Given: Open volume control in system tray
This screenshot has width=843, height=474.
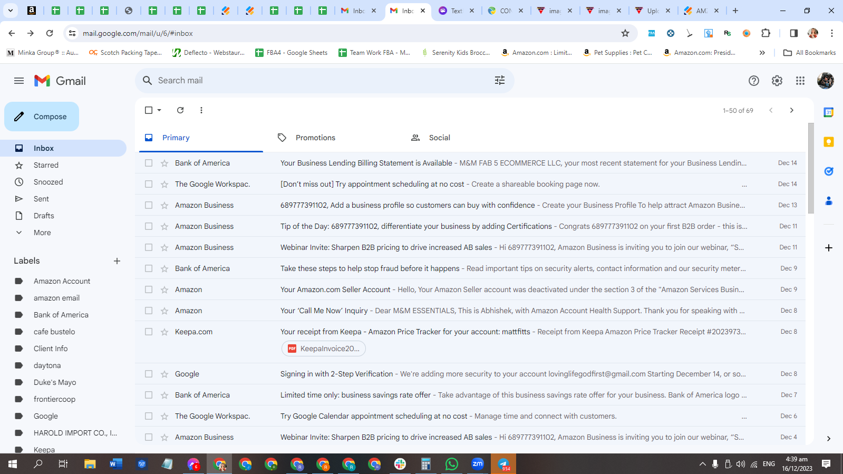Looking at the screenshot, I should (740, 464).
